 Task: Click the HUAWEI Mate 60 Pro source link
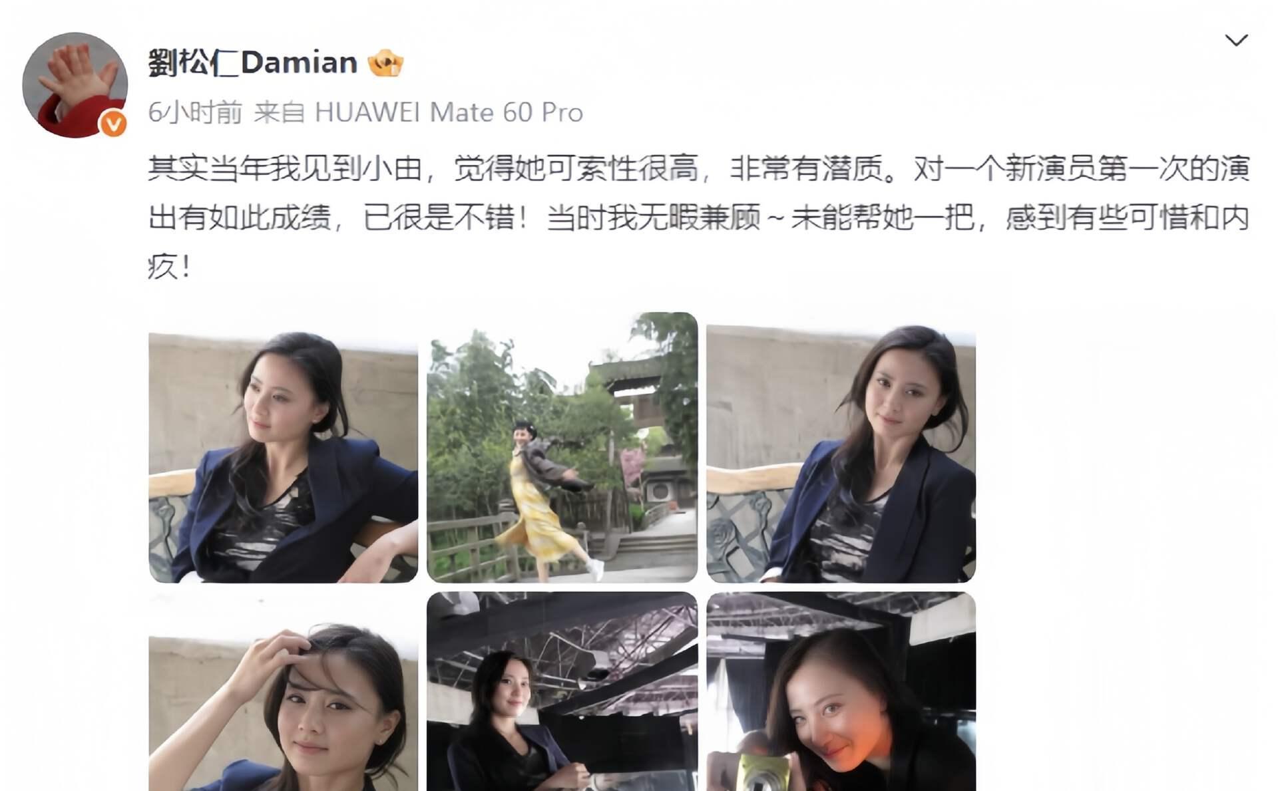[x=449, y=112]
